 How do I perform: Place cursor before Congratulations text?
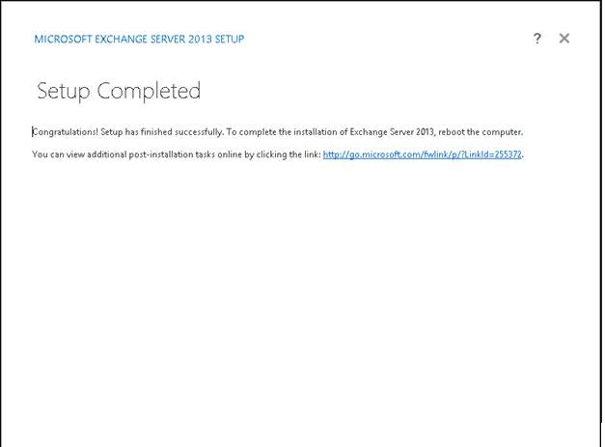tap(33, 131)
